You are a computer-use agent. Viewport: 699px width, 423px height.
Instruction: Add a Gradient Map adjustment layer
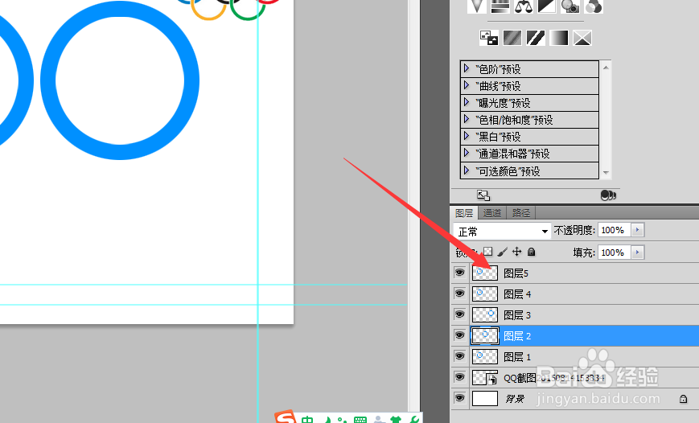pyautogui.click(x=559, y=38)
